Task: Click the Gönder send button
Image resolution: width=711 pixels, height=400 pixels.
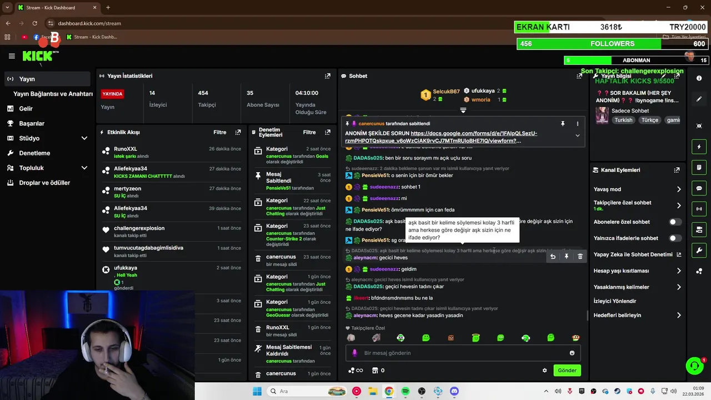Action: (567, 371)
